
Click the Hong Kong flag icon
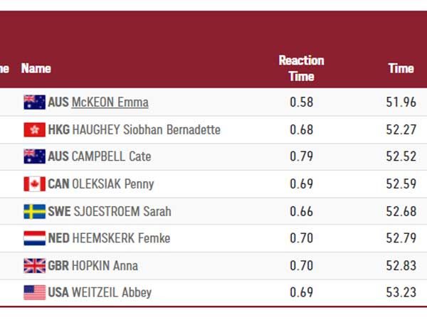click(34, 129)
